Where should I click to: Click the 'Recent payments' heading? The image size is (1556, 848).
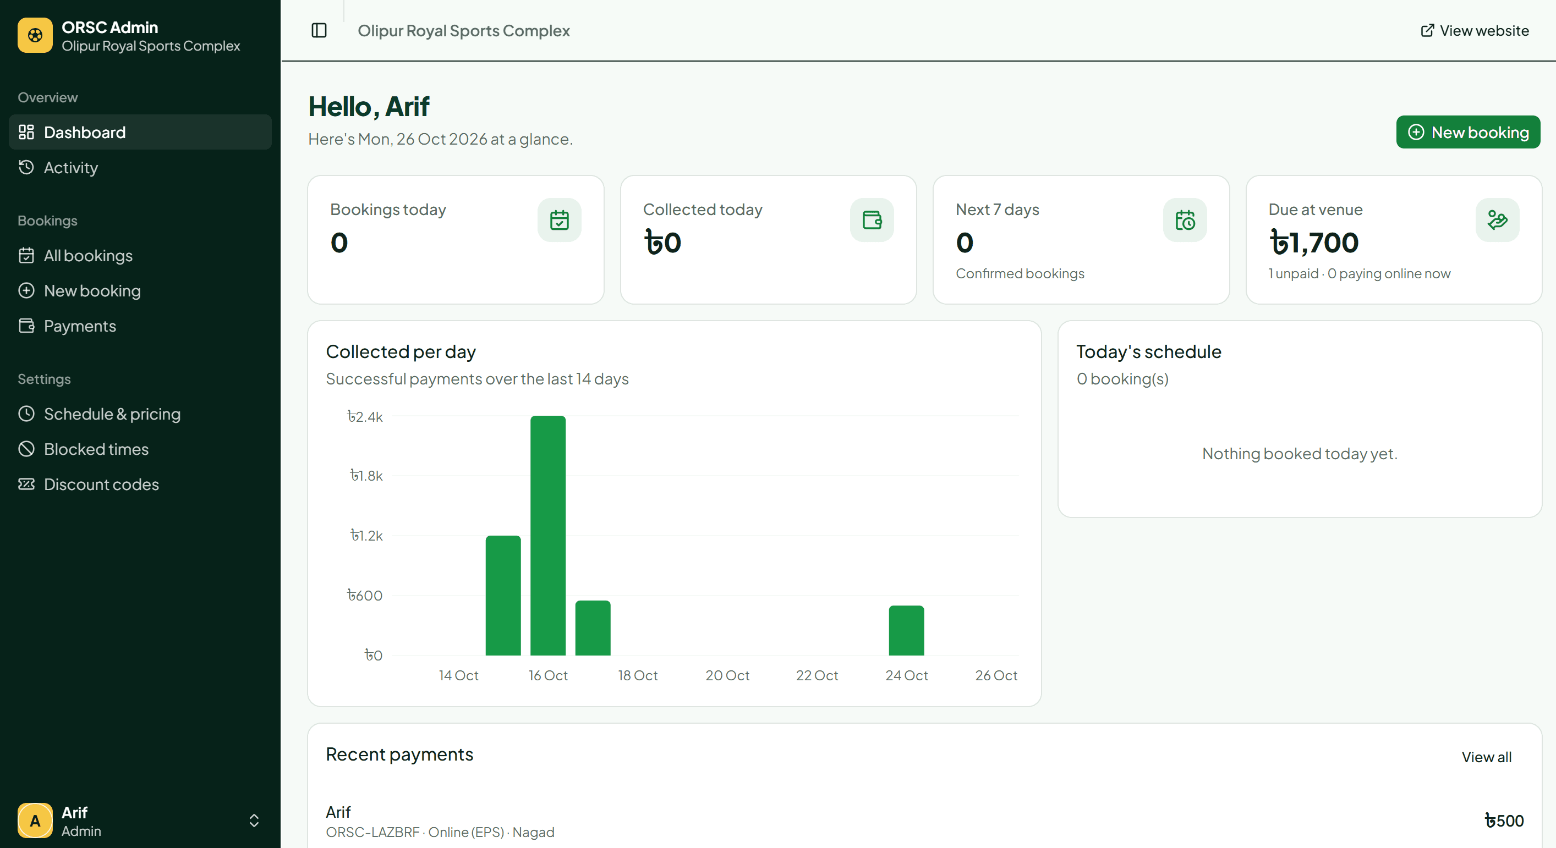pyautogui.click(x=399, y=755)
